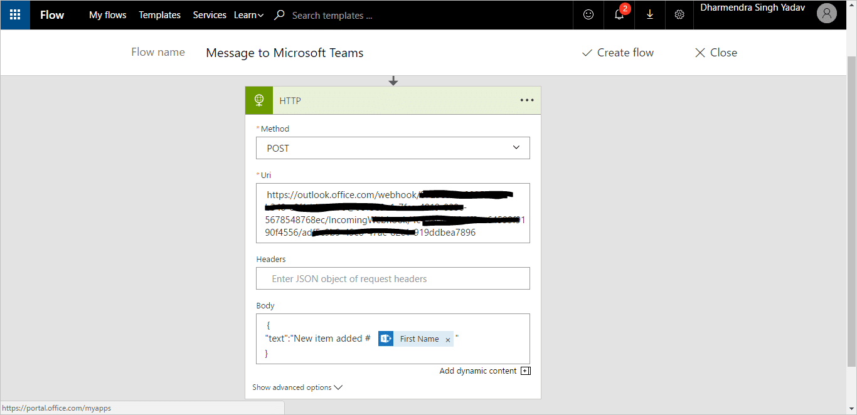This screenshot has height=415, width=857.
Task: Remove the First Name dynamic token
Action: [448, 340]
